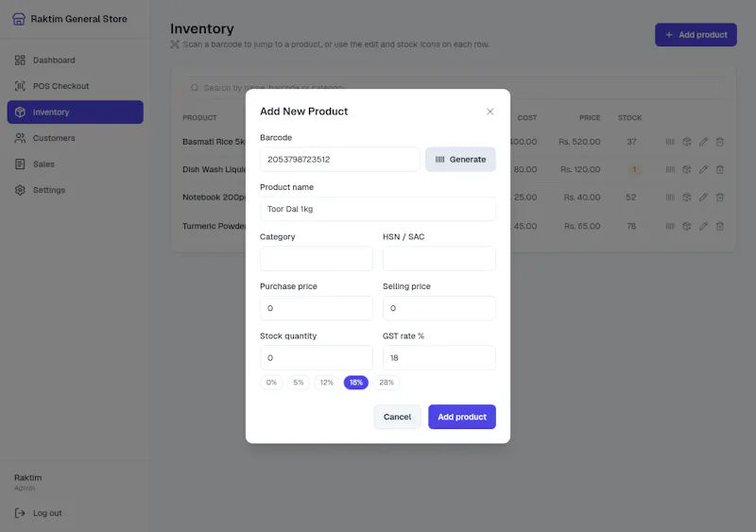
Task: Show barcode for Dish Wash Liquid row
Action: 670,170
